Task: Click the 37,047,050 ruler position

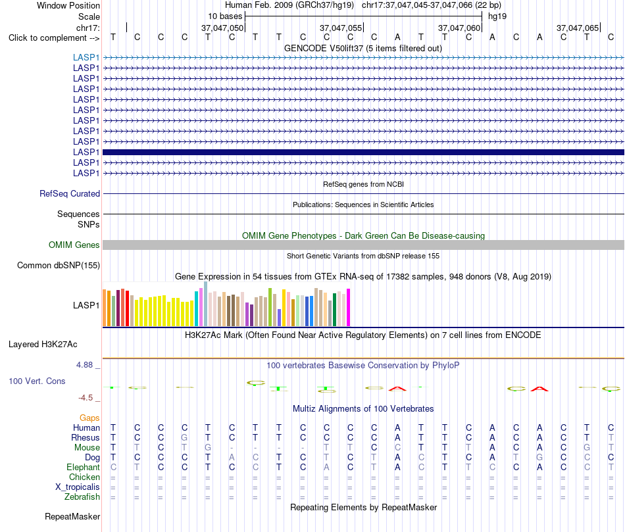Action: [x=222, y=28]
